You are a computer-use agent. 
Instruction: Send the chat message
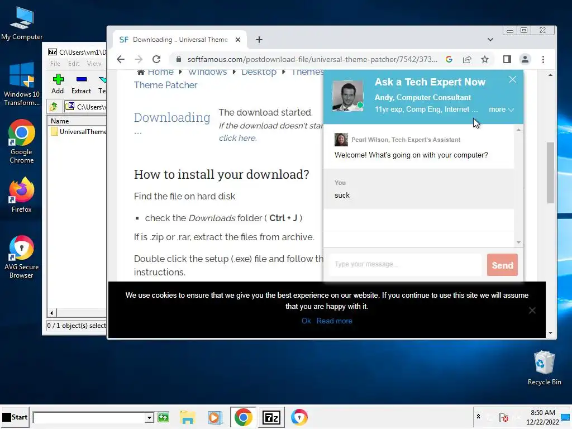502,265
